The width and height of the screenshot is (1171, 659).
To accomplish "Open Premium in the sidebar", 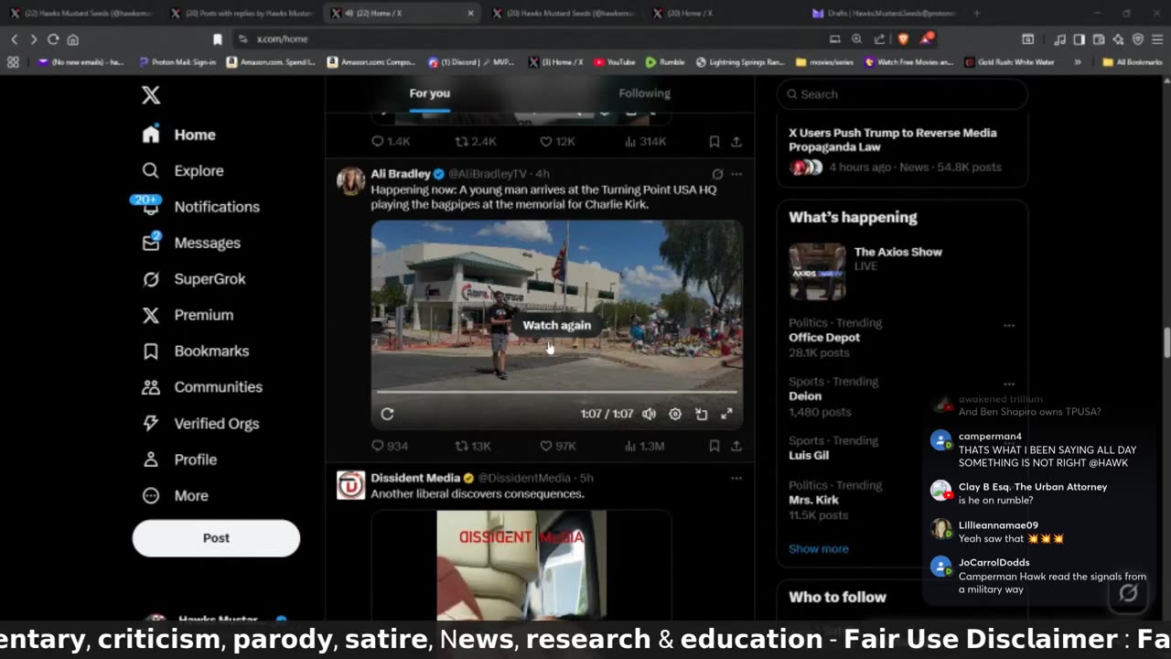I will [x=188, y=315].
